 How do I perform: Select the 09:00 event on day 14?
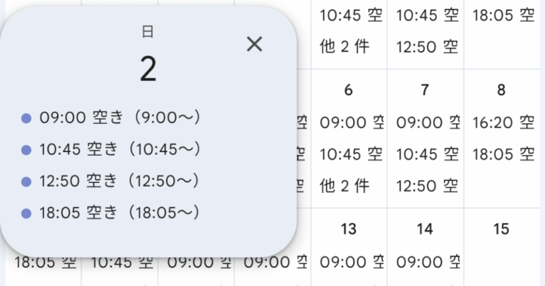(427, 262)
